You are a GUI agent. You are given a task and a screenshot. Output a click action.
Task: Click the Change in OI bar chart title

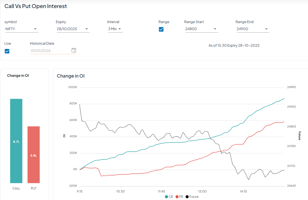[x=18, y=76]
